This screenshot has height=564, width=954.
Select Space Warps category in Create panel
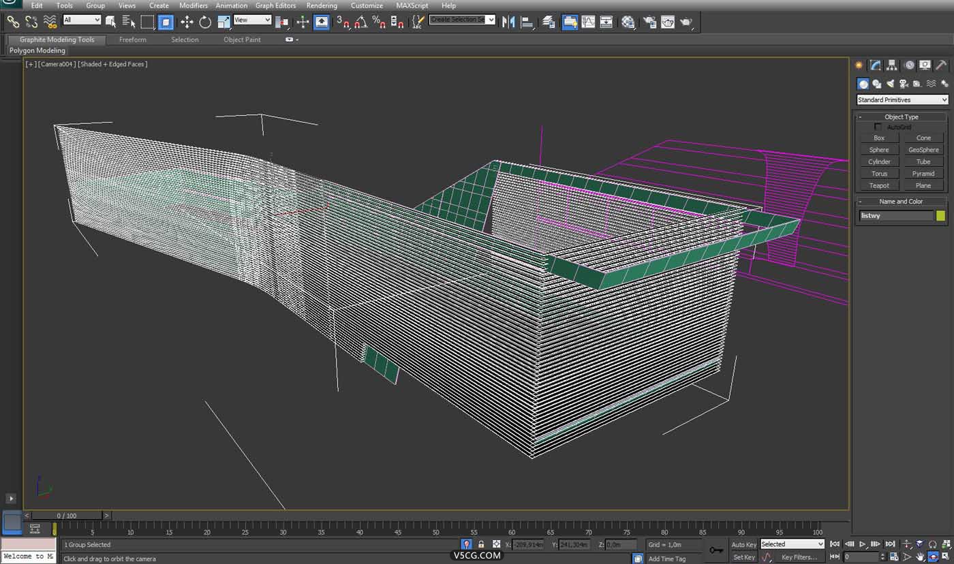pyautogui.click(x=931, y=84)
